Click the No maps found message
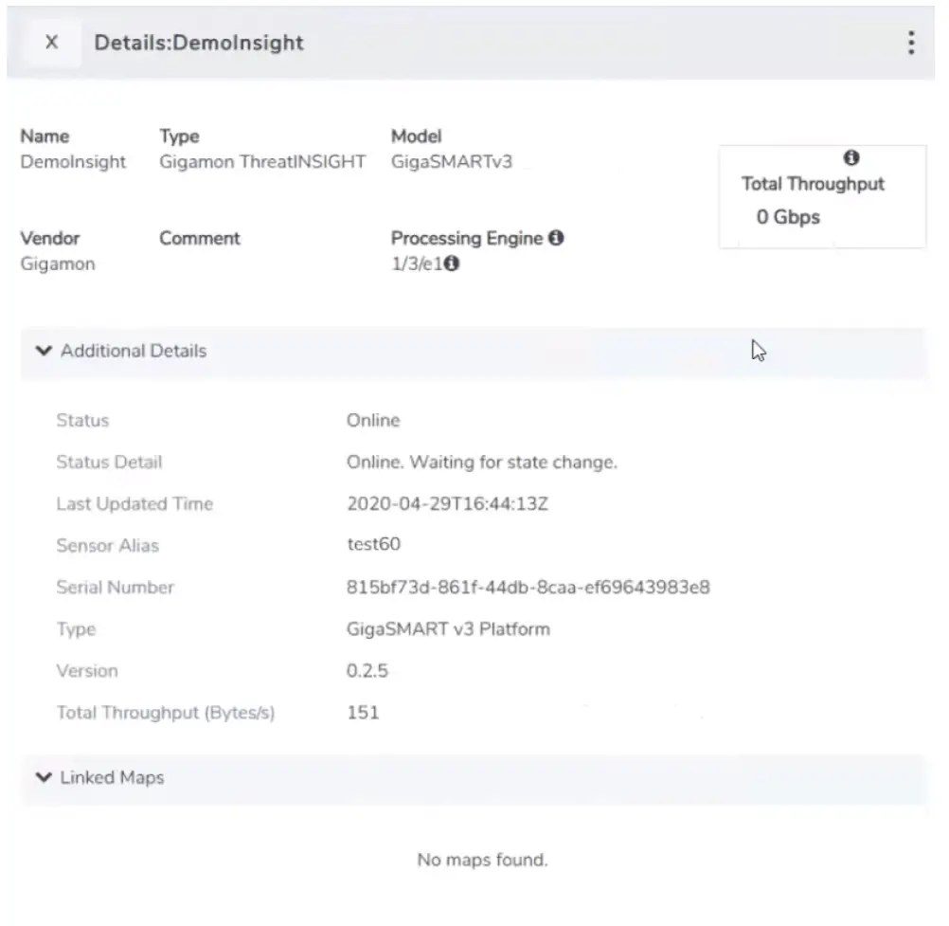The width and height of the screenshot is (949, 926). pyautogui.click(x=482, y=860)
